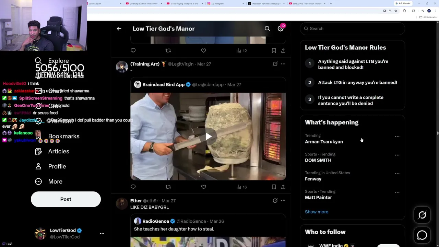
Task: Open the Matt Painter trending topic
Action: tap(318, 198)
